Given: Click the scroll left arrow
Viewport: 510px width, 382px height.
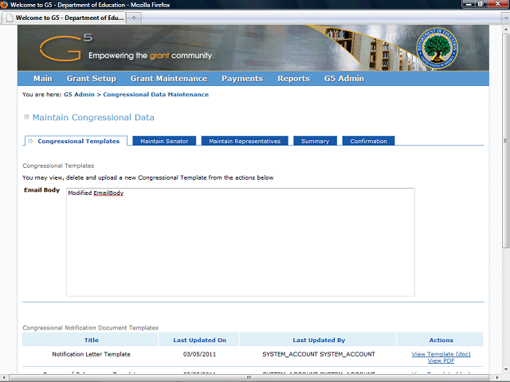Looking at the screenshot, I should pos(4,378).
